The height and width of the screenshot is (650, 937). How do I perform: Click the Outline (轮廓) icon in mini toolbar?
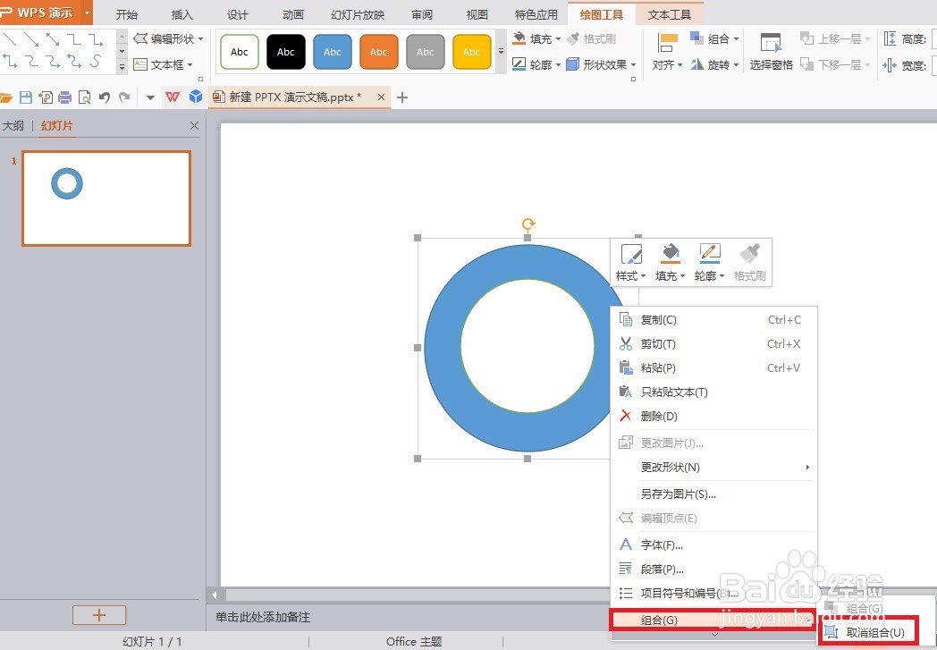[x=709, y=254]
